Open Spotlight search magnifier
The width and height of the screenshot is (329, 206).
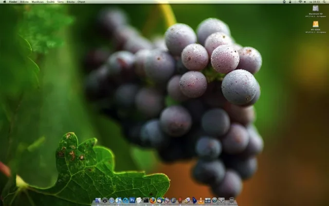pyautogui.click(x=324, y=2)
